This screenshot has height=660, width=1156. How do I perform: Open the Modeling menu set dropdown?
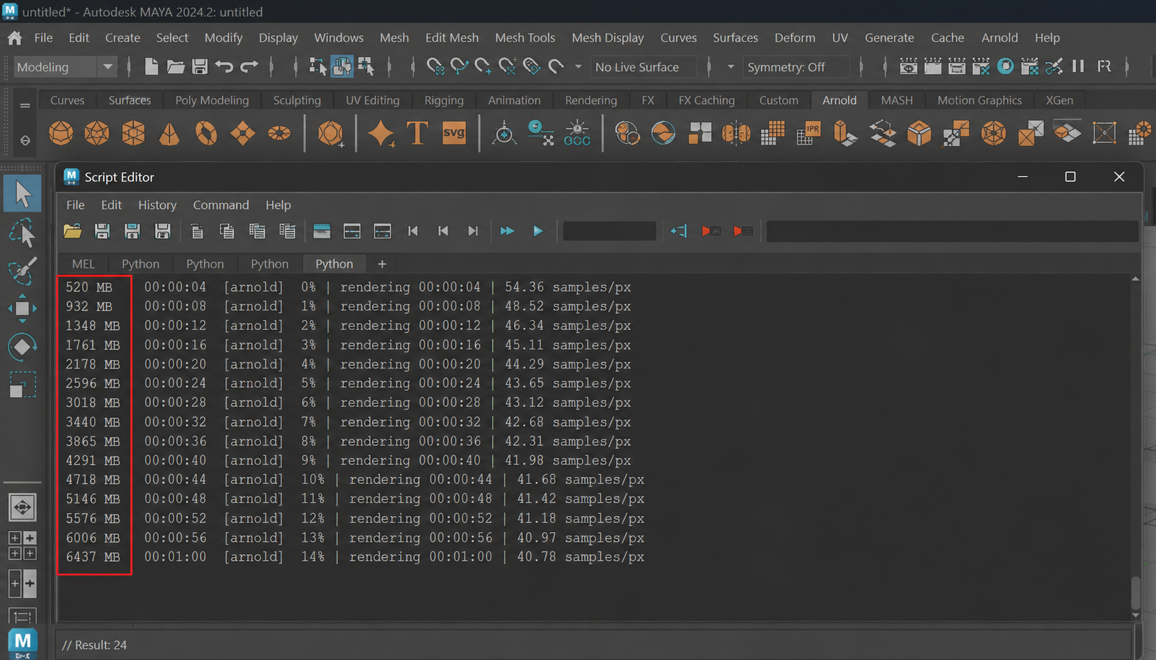point(108,67)
